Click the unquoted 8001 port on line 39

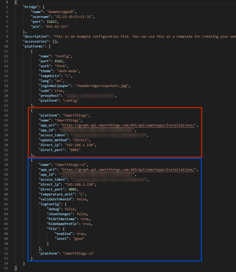coord(73,189)
